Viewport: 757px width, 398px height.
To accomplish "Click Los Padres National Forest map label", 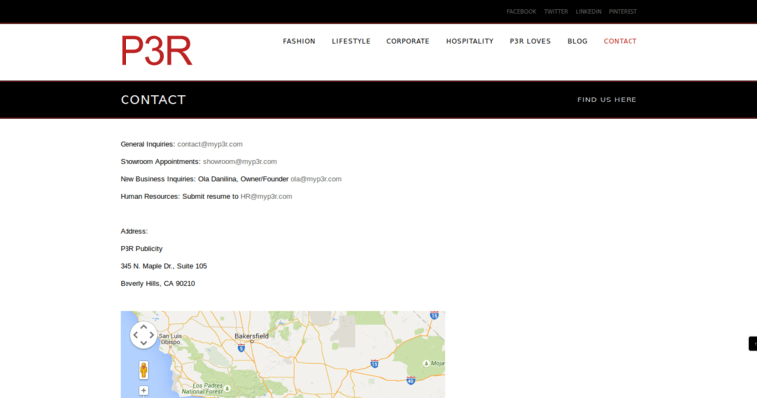I will coord(203,389).
